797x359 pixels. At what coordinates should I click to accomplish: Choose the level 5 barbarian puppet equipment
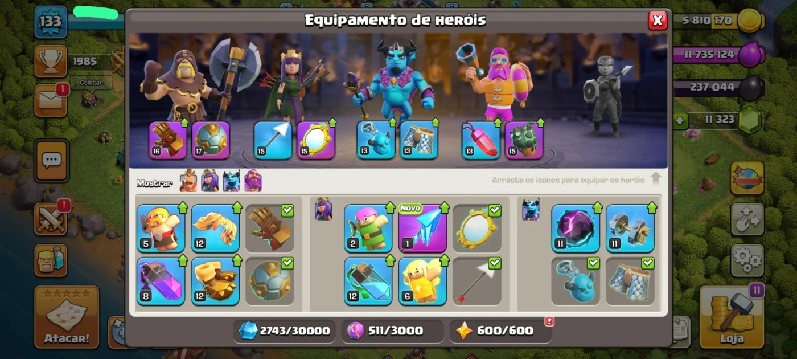tap(161, 229)
